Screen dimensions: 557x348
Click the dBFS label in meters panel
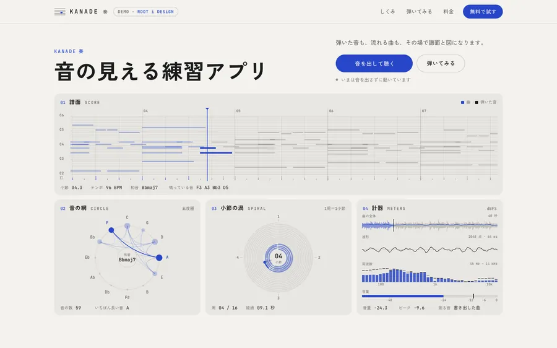(491, 209)
